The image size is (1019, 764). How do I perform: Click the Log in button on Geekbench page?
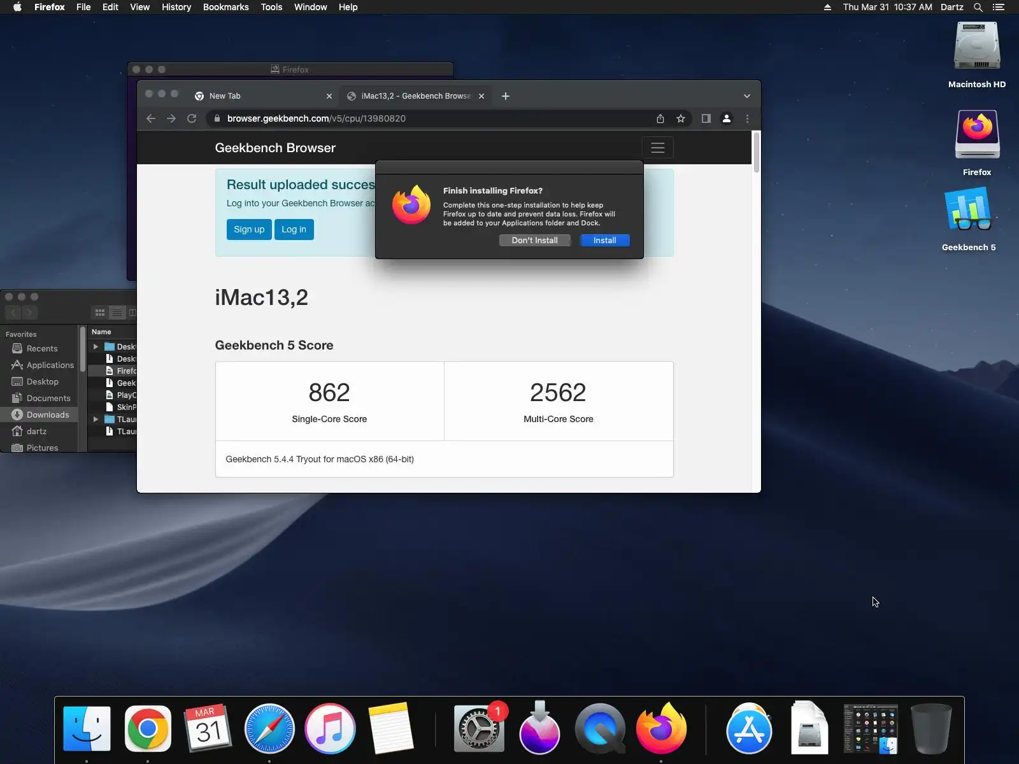pos(294,229)
